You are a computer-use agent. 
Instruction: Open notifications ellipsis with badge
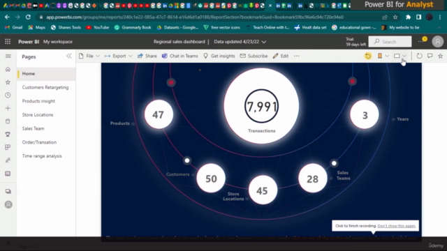click(421, 41)
